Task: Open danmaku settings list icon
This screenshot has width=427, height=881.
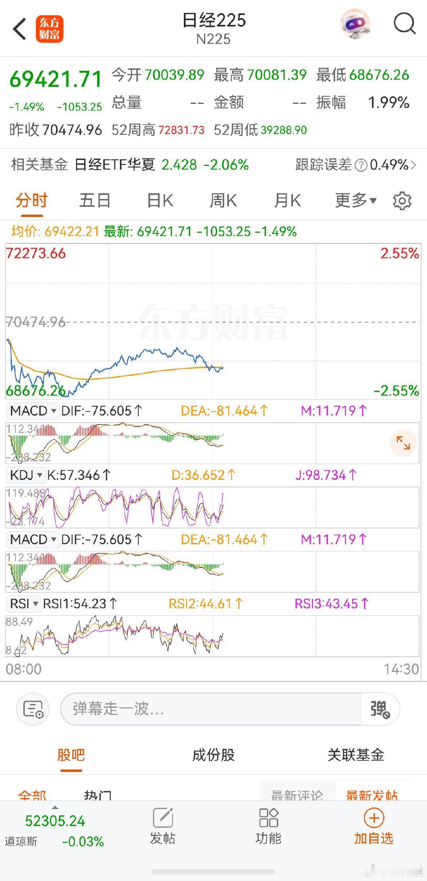Action: click(x=33, y=709)
